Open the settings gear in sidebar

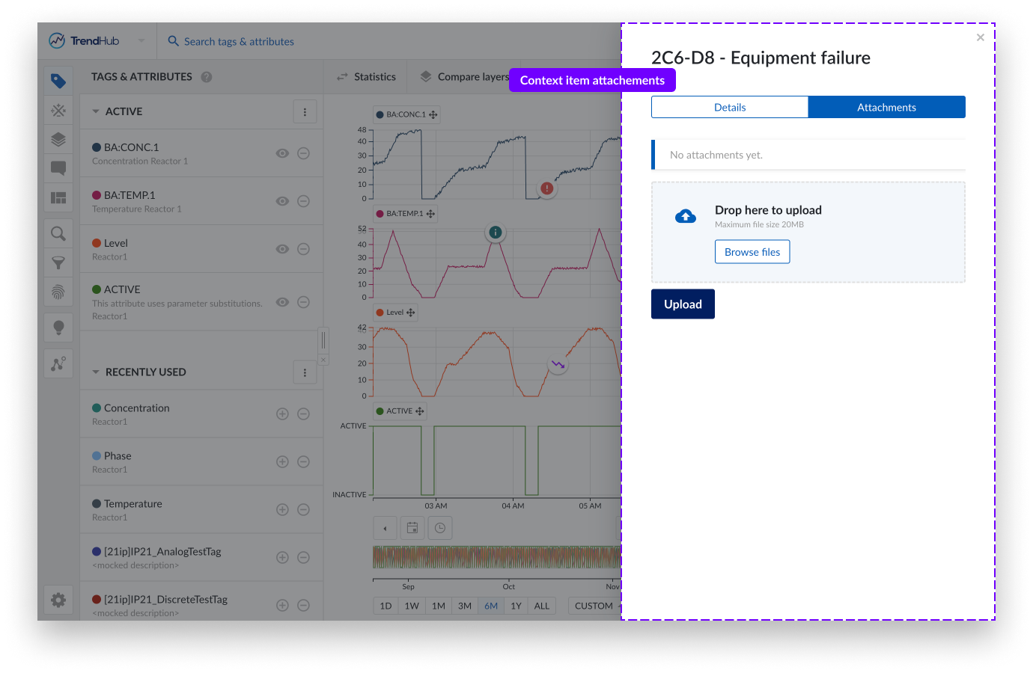[x=58, y=600]
